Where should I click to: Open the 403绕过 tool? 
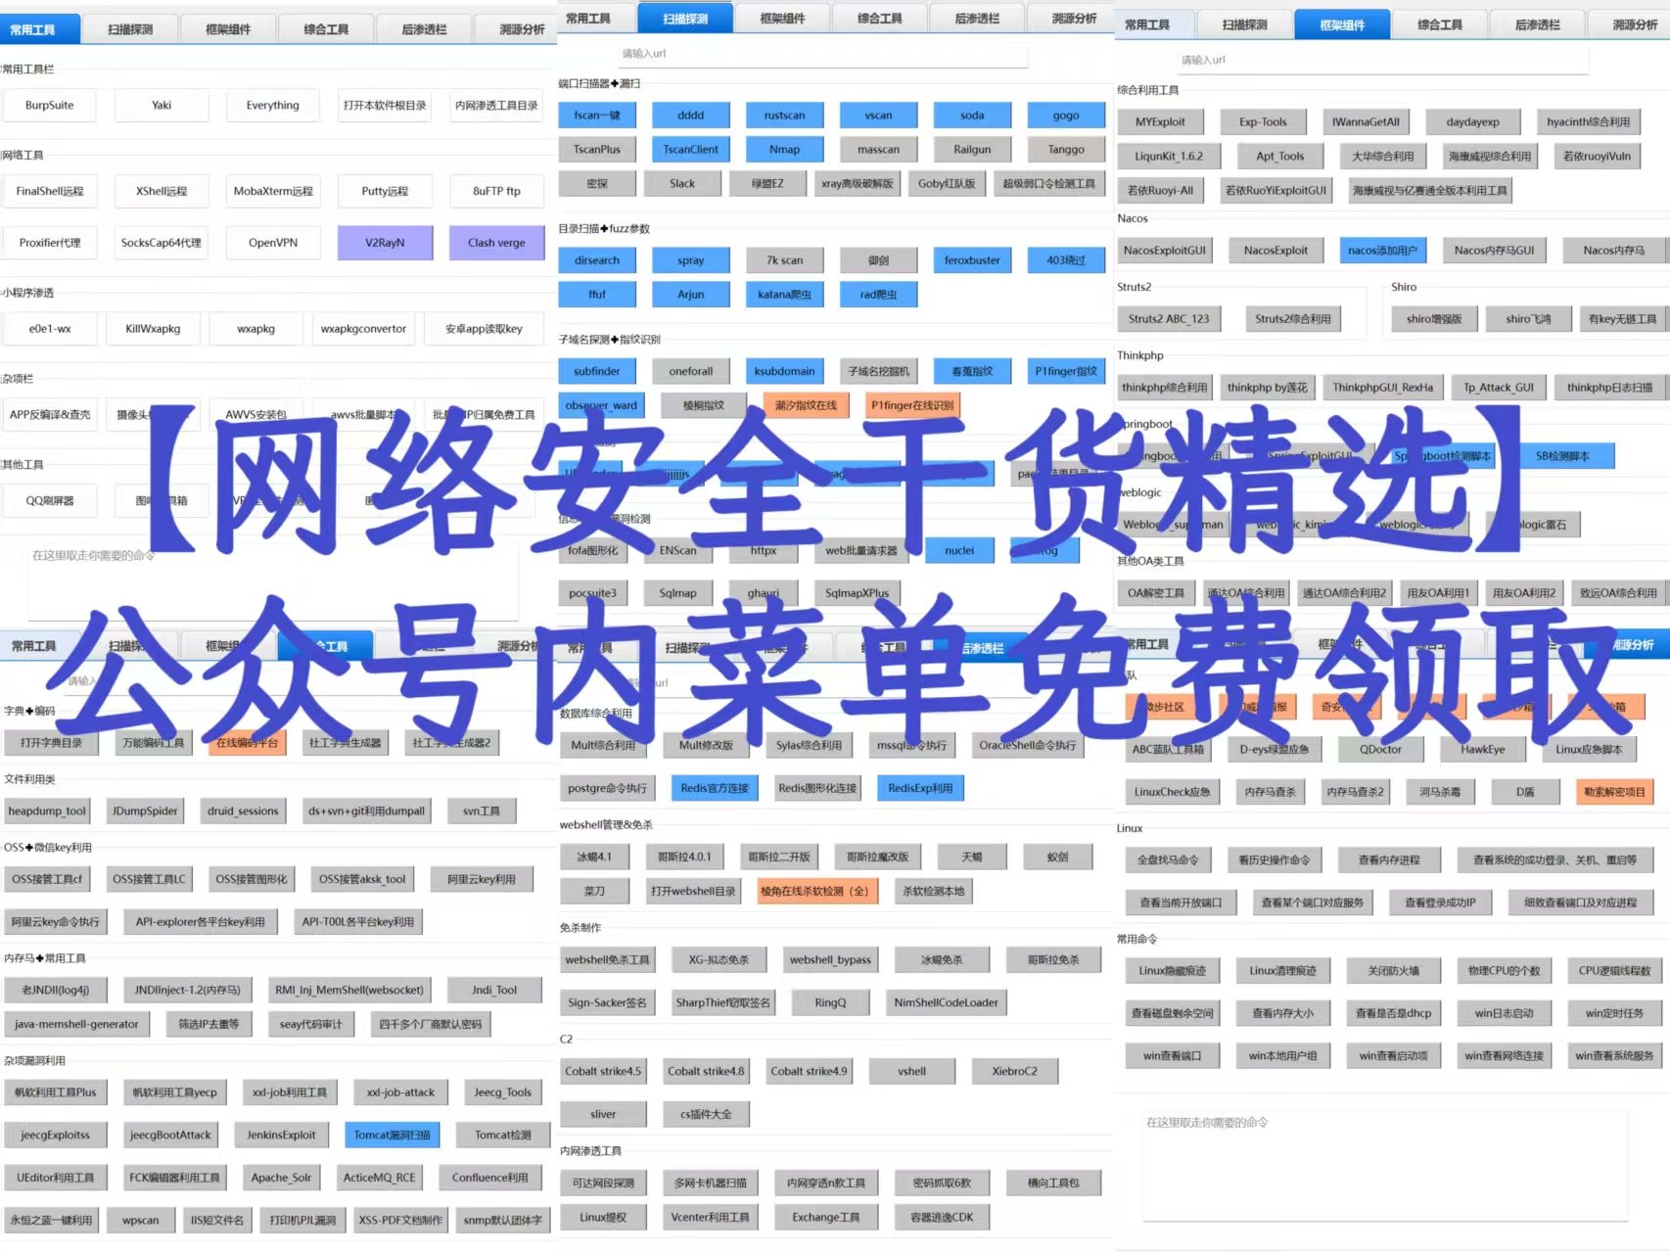1066,260
